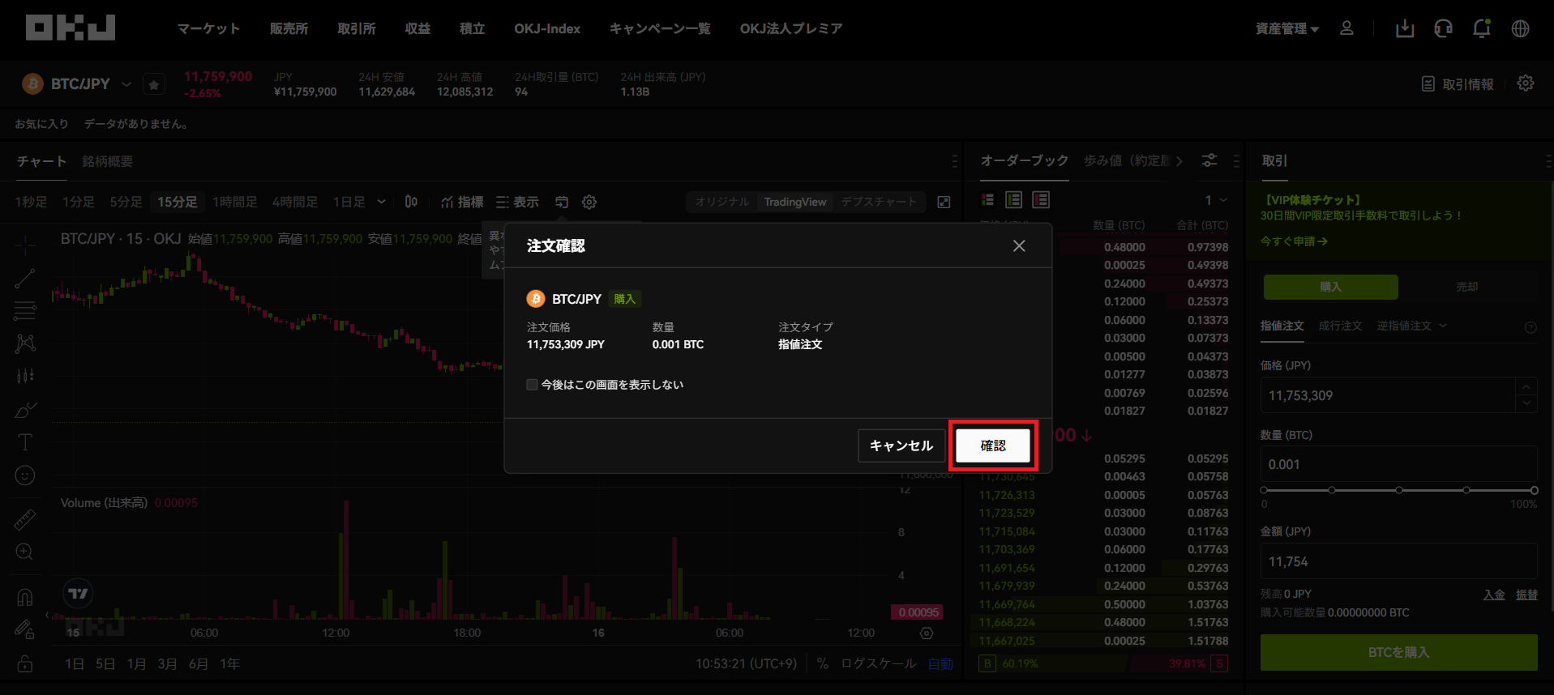Switch to the 歩み値 tab
The image size is (1554, 695).
click(x=1127, y=160)
